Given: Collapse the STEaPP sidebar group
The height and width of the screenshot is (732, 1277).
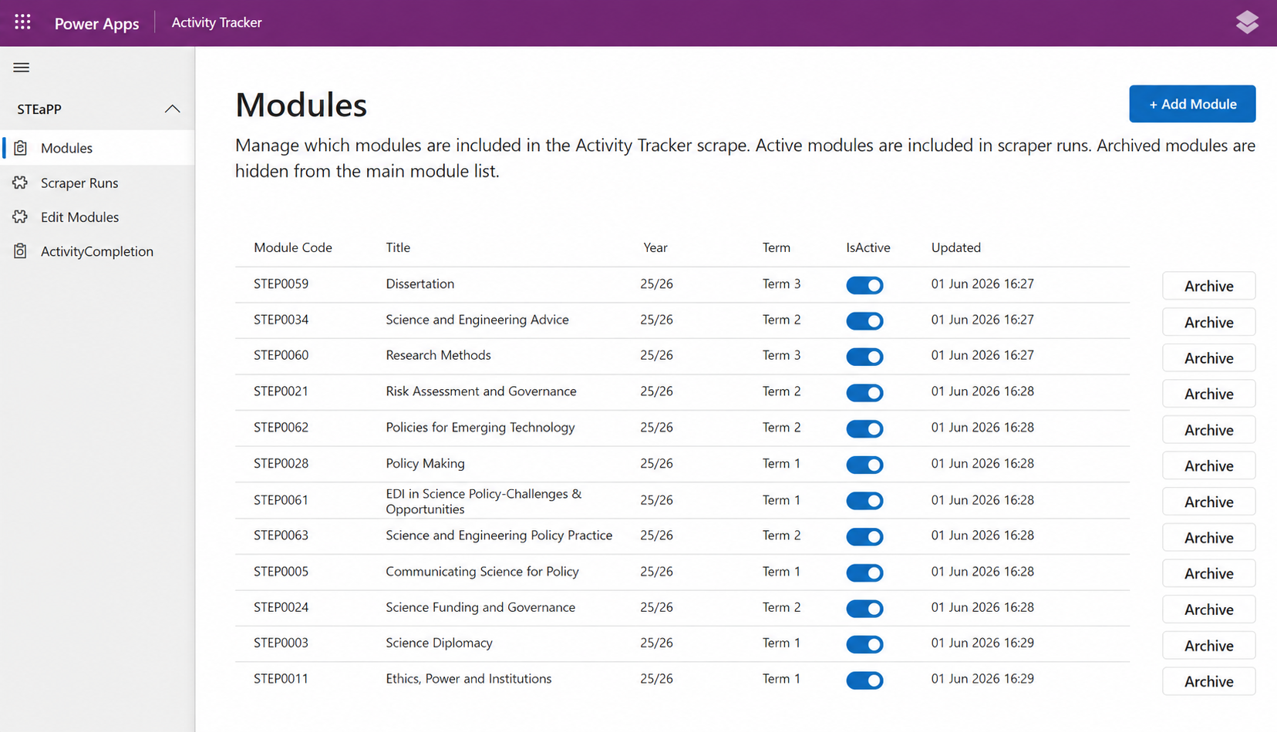Looking at the screenshot, I should [x=172, y=109].
